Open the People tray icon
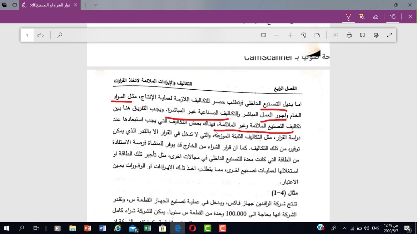This screenshot has height=234, width=417. [334, 228]
